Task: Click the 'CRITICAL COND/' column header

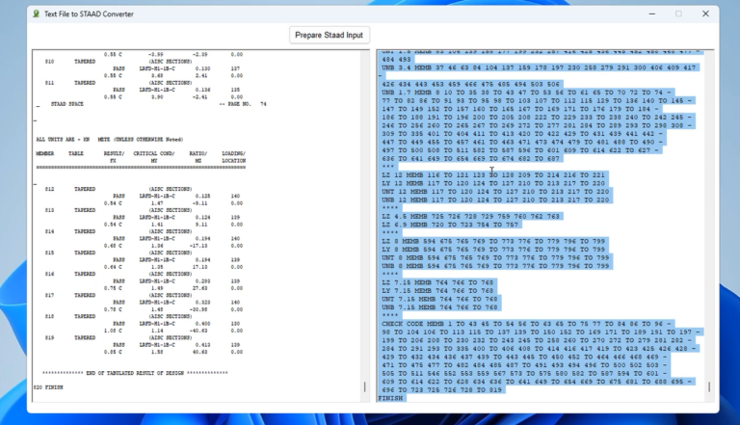Action: [154, 153]
